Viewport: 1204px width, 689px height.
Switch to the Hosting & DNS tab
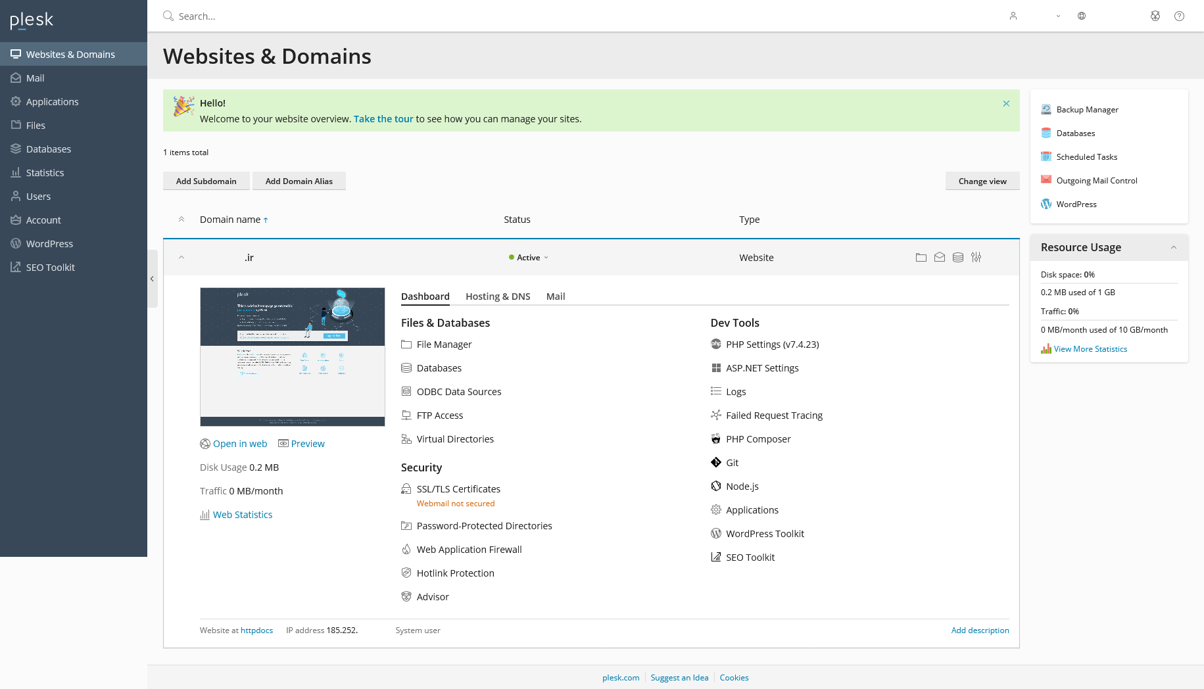[x=498, y=297]
